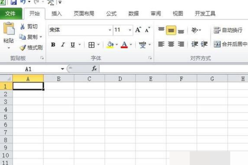Open the 文件 (File) tab

pyautogui.click(x=10, y=14)
